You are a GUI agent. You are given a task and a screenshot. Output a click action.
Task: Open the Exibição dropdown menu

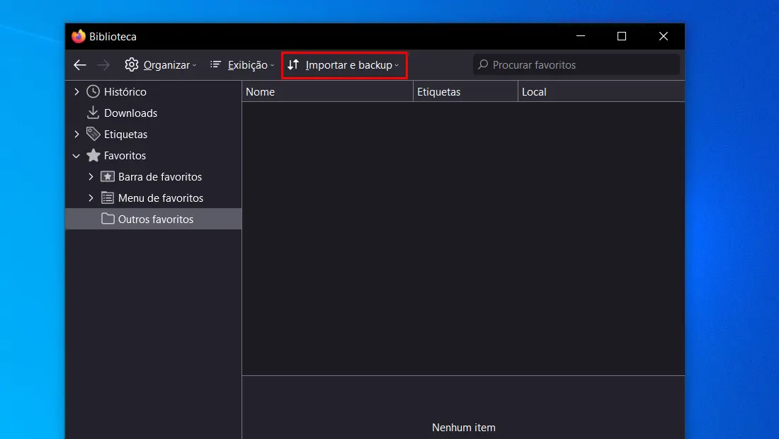click(242, 65)
